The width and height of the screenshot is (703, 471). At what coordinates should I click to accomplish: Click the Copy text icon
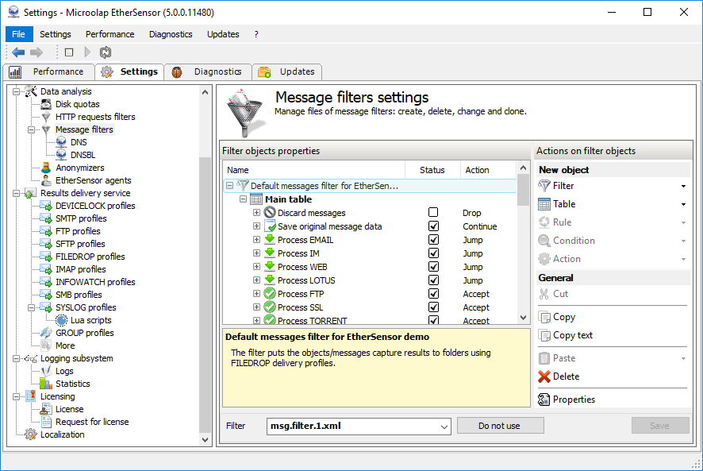(x=544, y=335)
